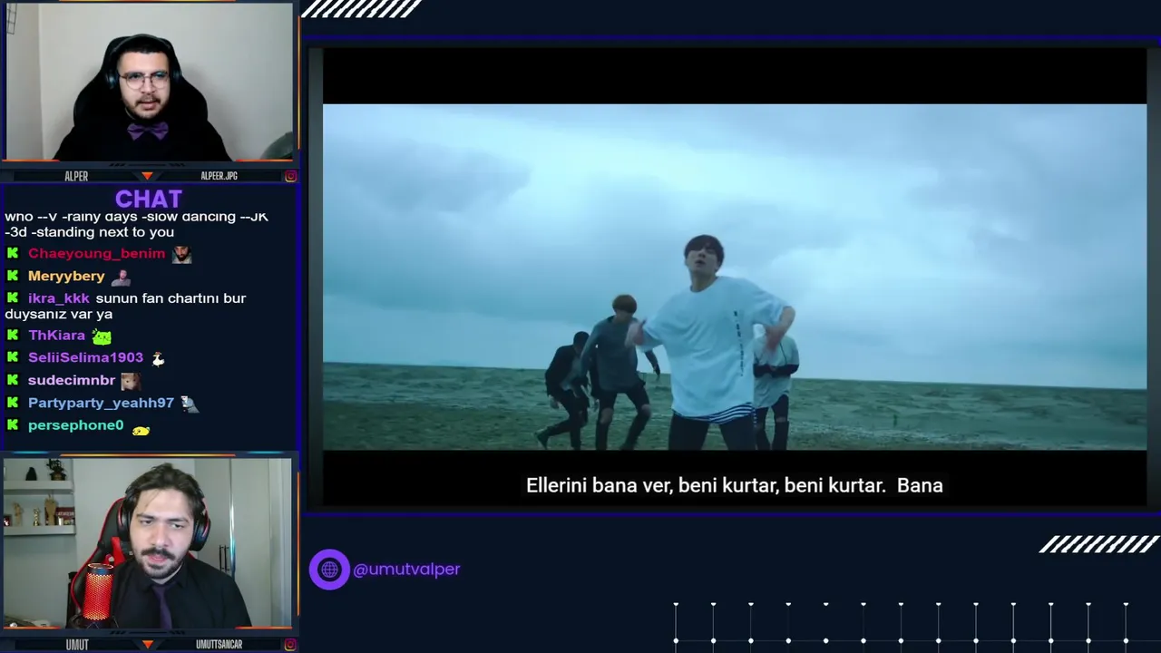The image size is (1161, 653).
Task: Click the Instagram icon next to UMUTTSANCAR
Action: pyautogui.click(x=290, y=644)
